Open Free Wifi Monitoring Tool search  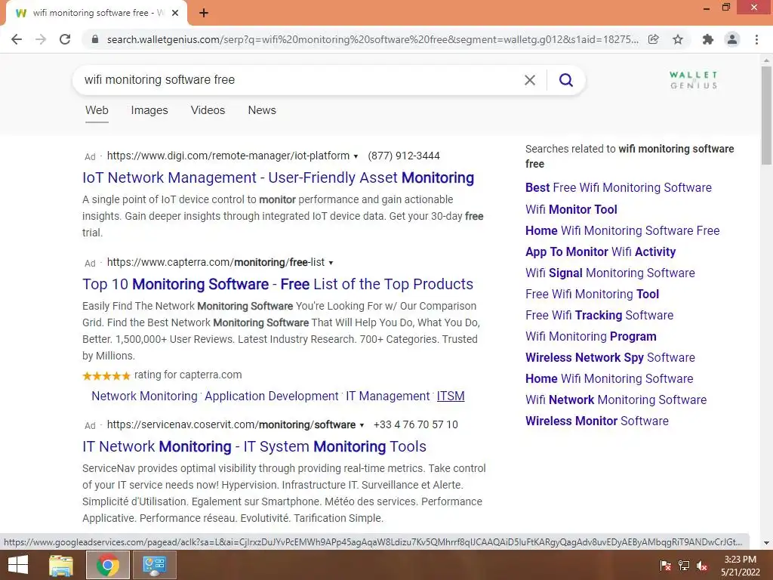[x=592, y=295]
